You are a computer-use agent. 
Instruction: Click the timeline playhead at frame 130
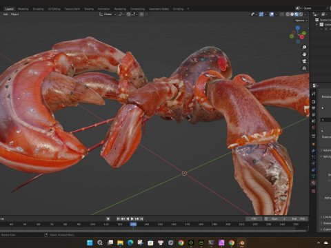[x=133, y=224]
